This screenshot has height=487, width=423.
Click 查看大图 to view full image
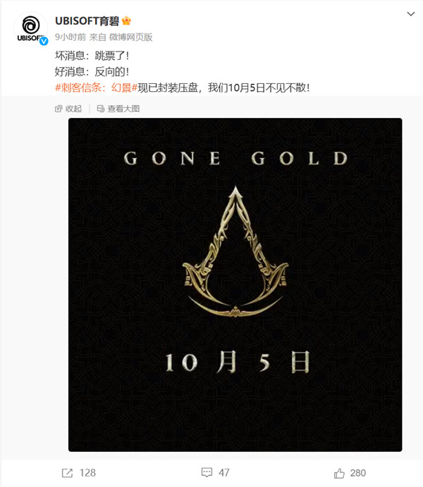click(x=123, y=109)
